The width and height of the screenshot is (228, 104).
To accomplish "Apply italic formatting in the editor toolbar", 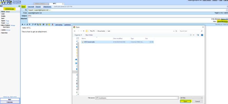I will coord(25,25).
